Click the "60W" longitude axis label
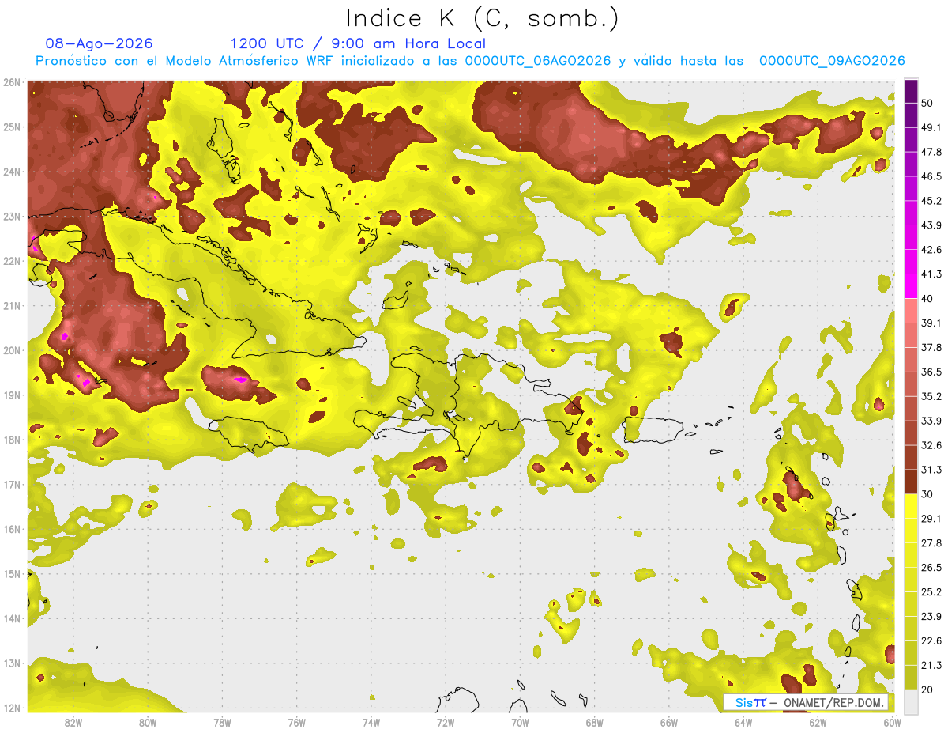Image resolution: width=948 pixels, height=733 pixels. (892, 723)
